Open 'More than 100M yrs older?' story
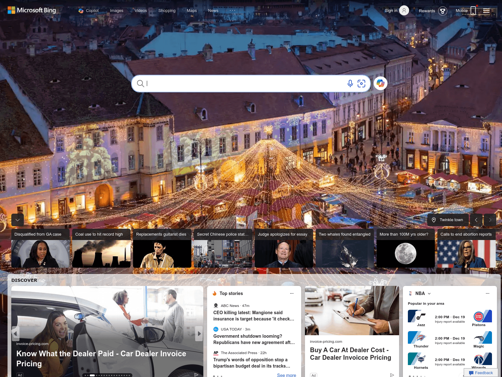502x377 pixels. click(406, 248)
